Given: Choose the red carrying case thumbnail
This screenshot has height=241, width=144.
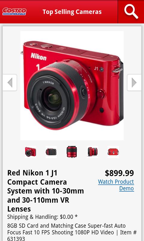Looking at the screenshot, I should point(113,152).
